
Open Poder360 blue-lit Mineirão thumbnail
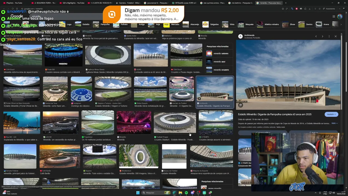[x=64, y=55]
